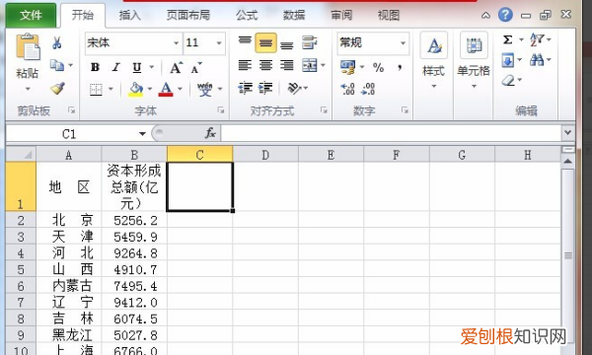Open Excel Help question mark

tap(505, 15)
